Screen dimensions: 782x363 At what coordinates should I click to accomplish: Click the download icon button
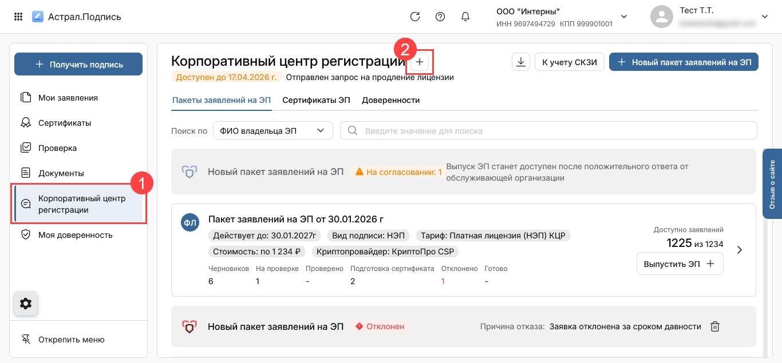pyautogui.click(x=520, y=62)
